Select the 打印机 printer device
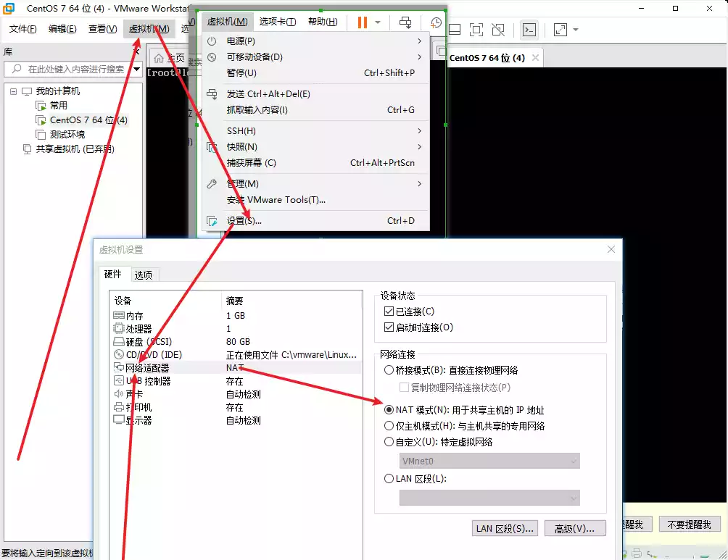The image size is (728, 560). (x=138, y=407)
